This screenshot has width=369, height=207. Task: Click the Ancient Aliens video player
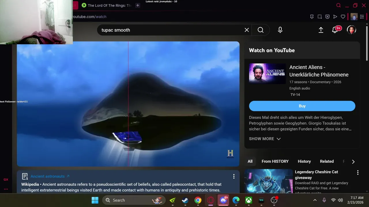pos(128,104)
